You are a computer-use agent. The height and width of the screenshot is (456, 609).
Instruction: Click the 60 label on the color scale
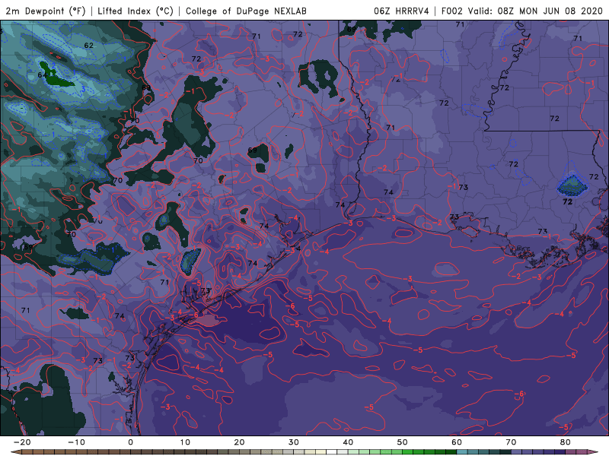(457, 442)
